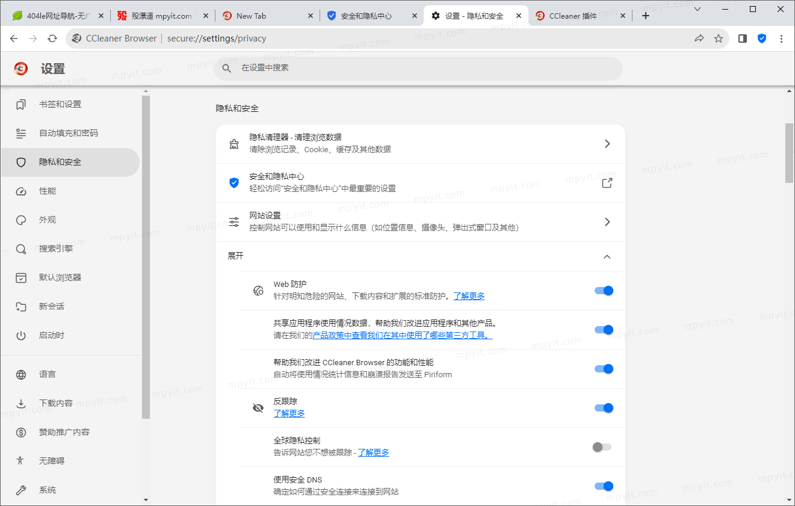Disable the 反跟踪 toggle
Image resolution: width=795 pixels, height=506 pixels.
tap(604, 408)
